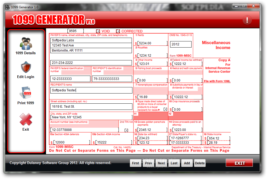Edit attorney gross proceeds 1223.00

(x=187, y=130)
